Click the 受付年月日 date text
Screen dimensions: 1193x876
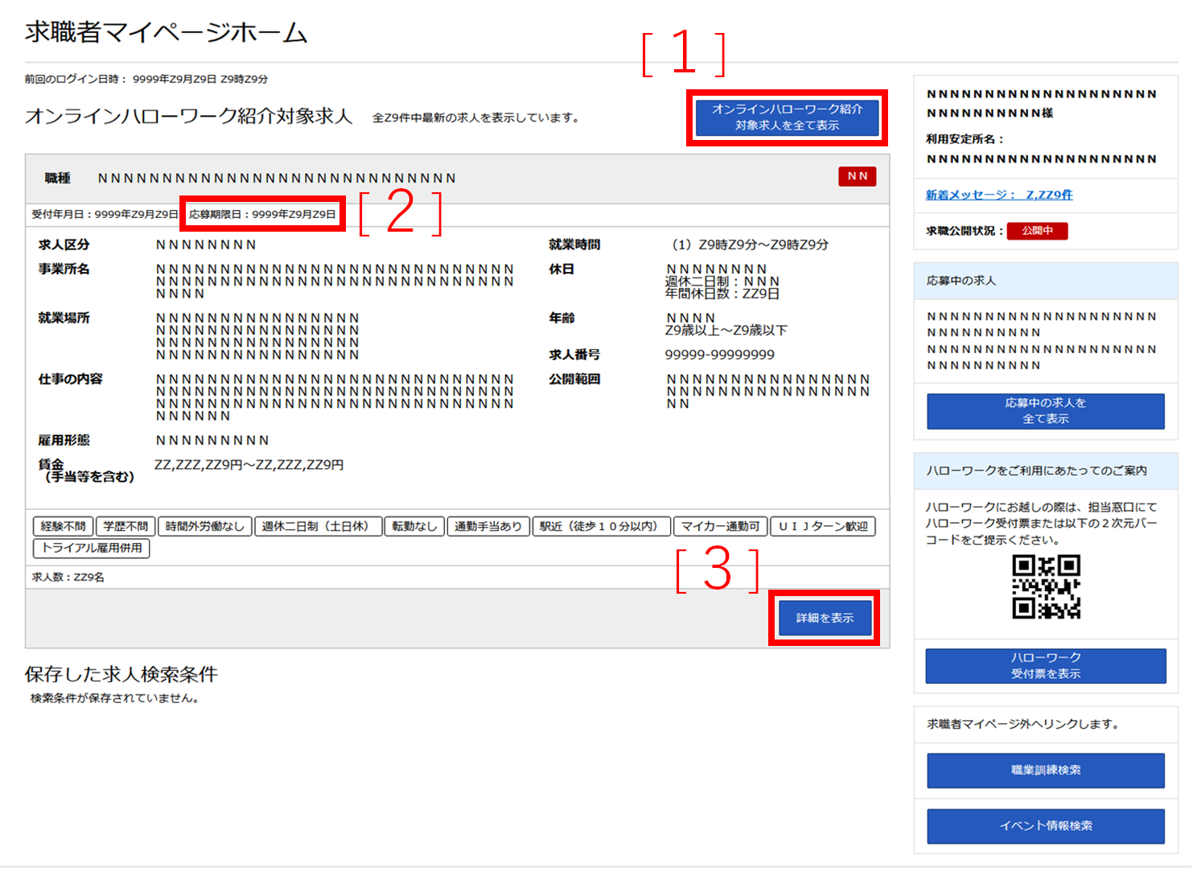(x=105, y=215)
